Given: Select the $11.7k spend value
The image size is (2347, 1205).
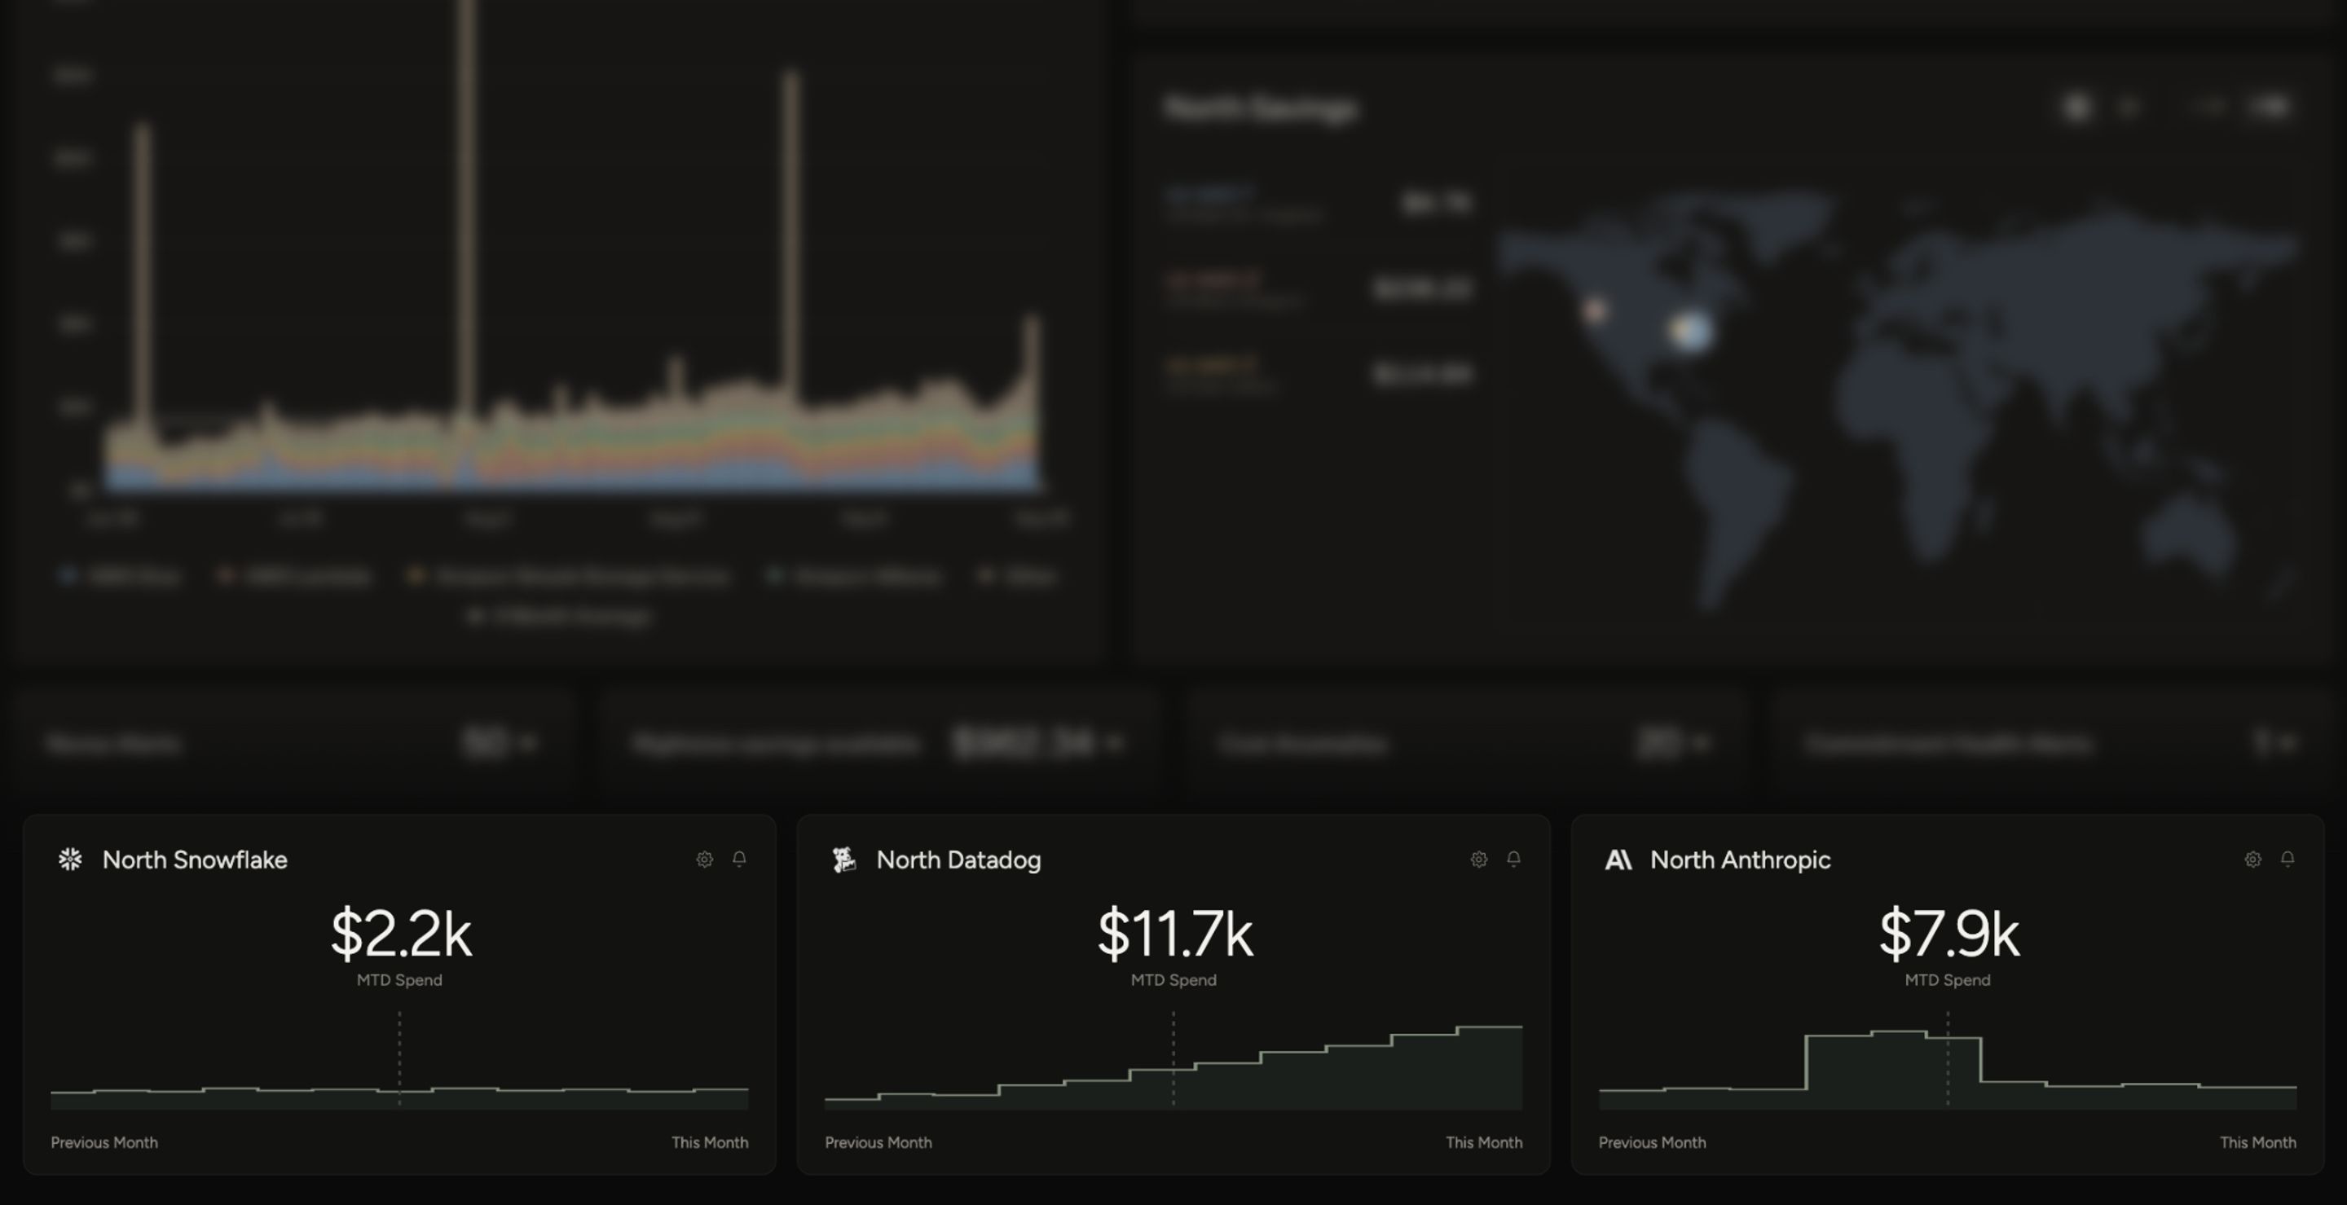Looking at the screenshot, I should [1175, 934].
